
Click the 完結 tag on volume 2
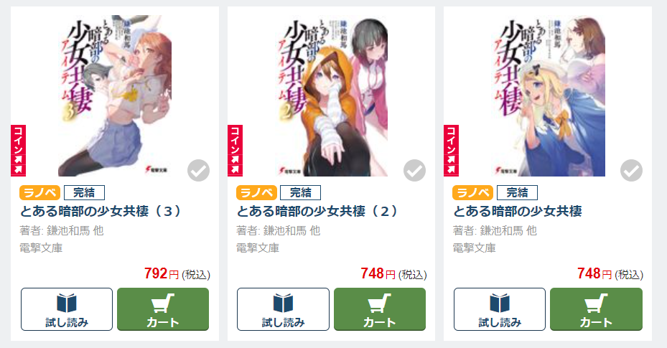coord(301,193)
